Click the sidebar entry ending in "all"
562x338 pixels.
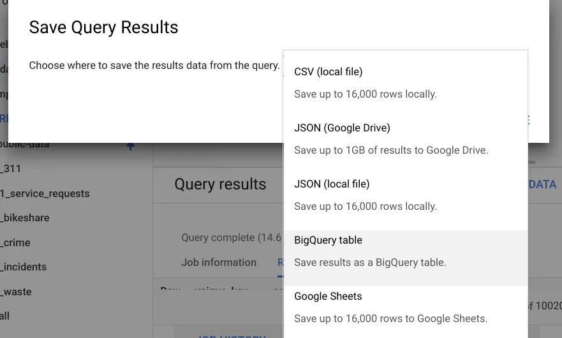click(5, 316)
